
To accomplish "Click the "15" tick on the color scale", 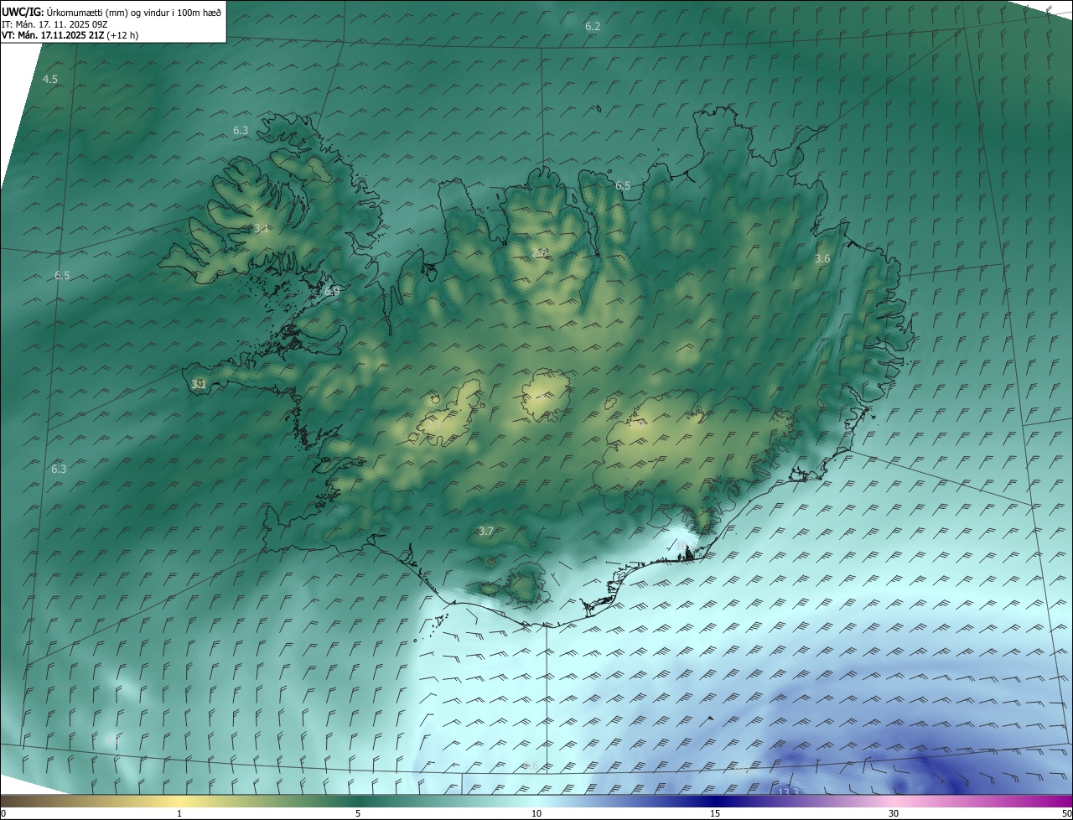I will tap(715, 813).
